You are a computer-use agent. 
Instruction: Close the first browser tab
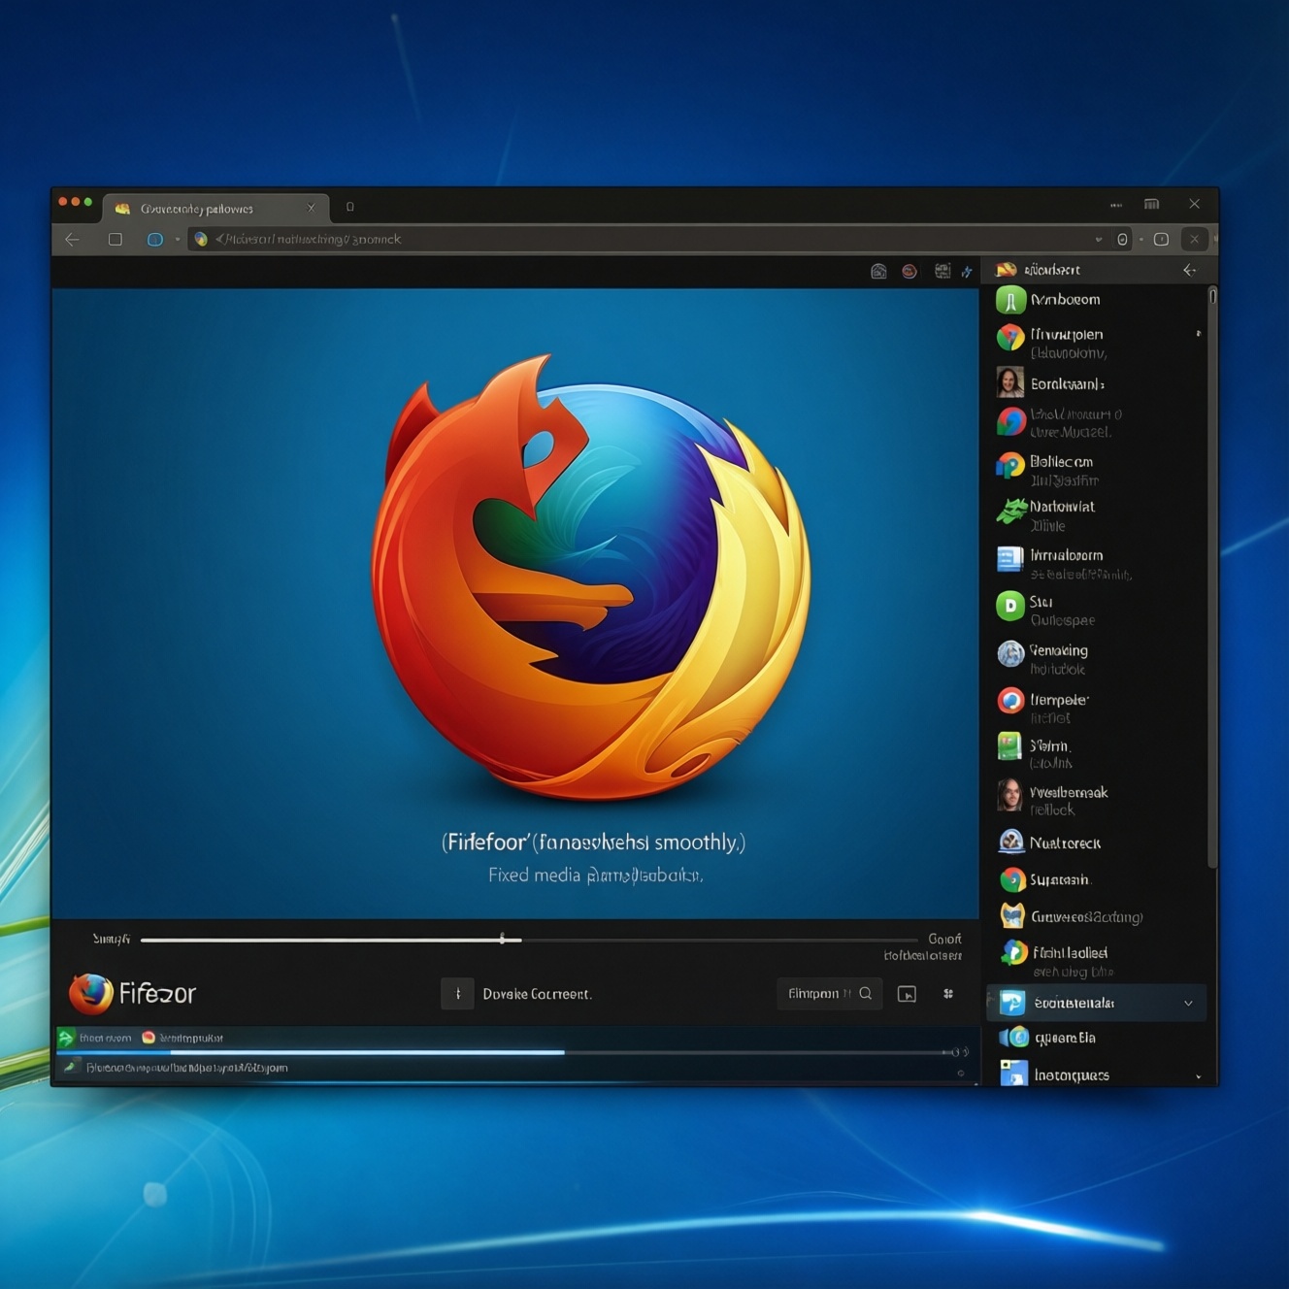point(311,208)
